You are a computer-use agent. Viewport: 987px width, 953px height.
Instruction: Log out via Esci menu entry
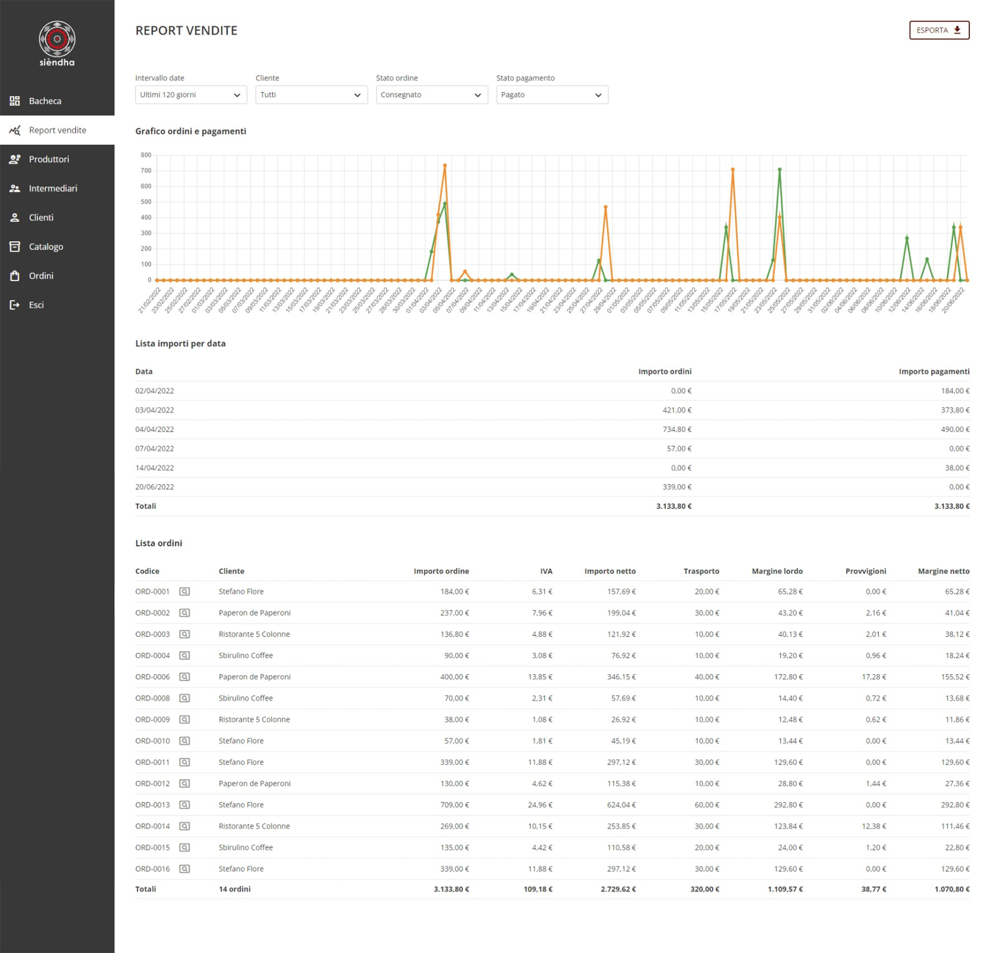(57, 305)
